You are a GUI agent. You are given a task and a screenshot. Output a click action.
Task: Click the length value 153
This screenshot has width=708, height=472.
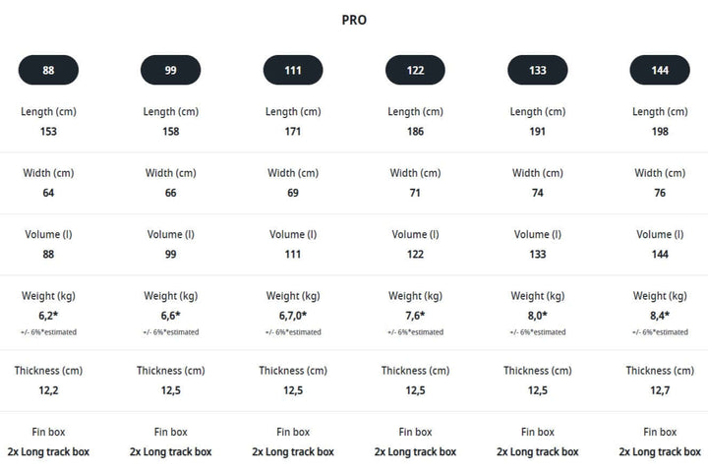(x=48, y=132)
